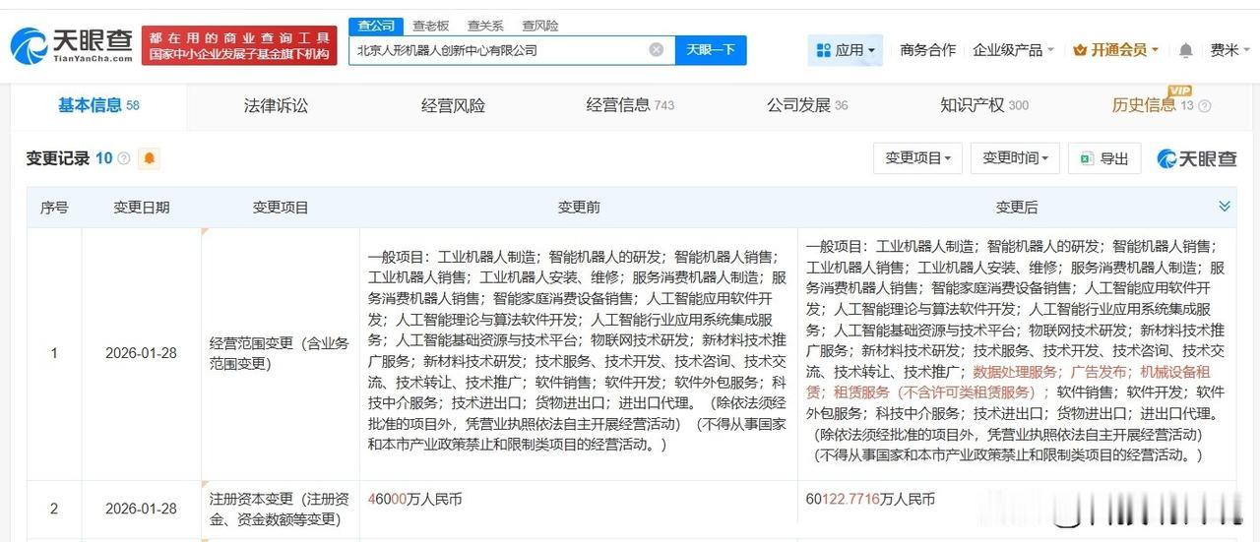Image resolution: width=1260 pixels, height=542 pixels.
Task: Open the notification bell in the header
Action: (x=1186, y=50)
